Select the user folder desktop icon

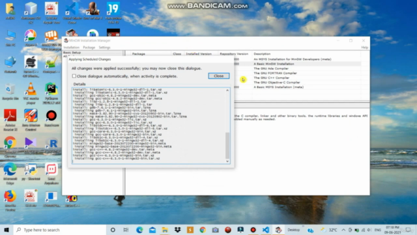pos(10,11)
